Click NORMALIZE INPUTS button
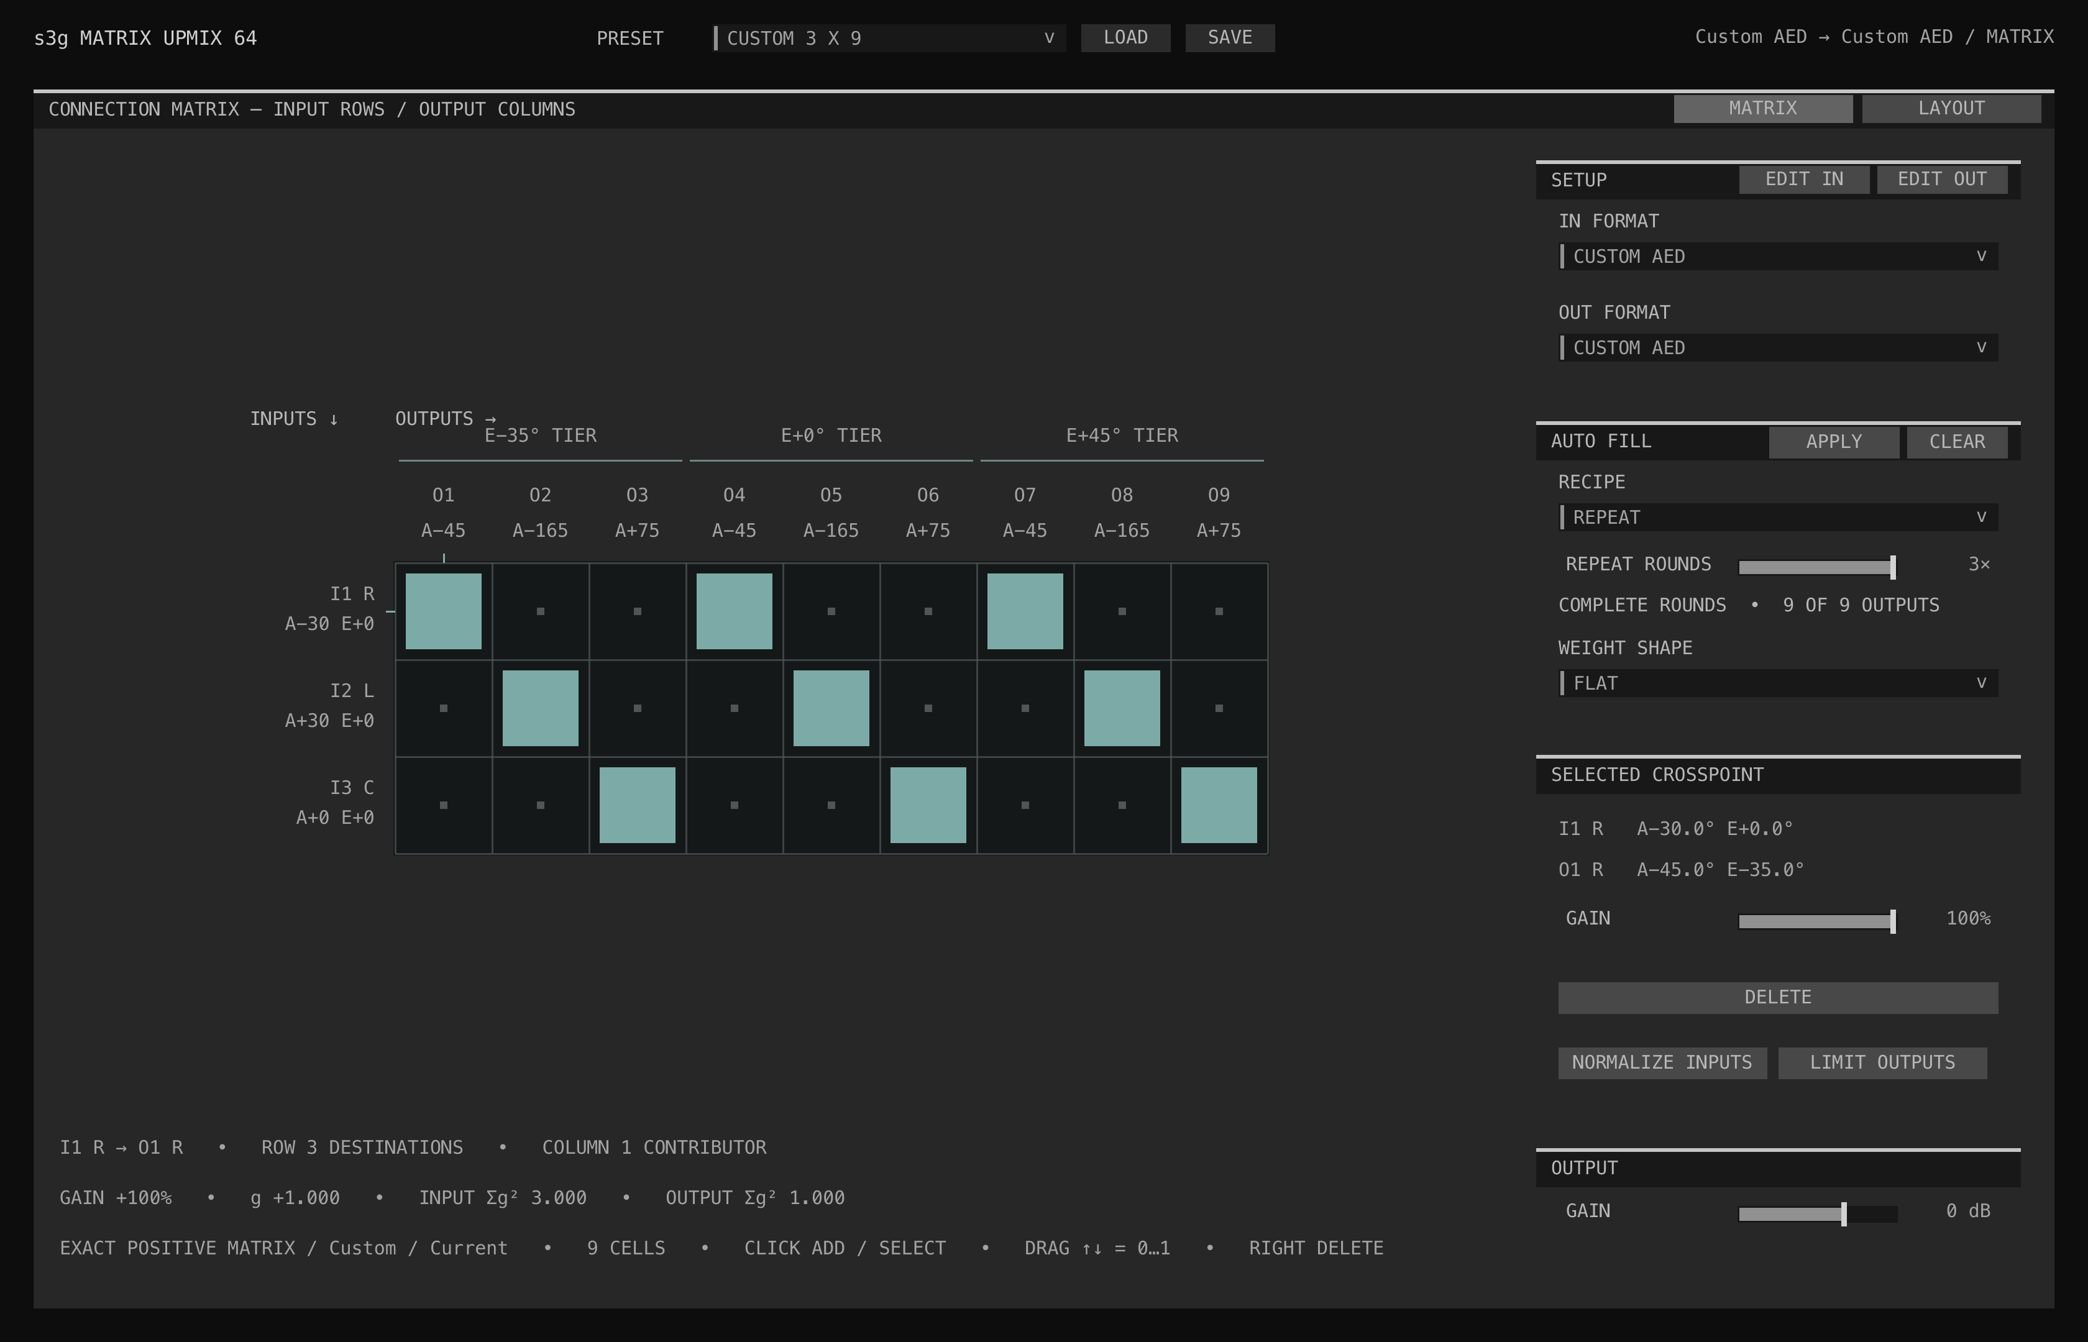2088x1342 pixels. click(1662, 1062)
